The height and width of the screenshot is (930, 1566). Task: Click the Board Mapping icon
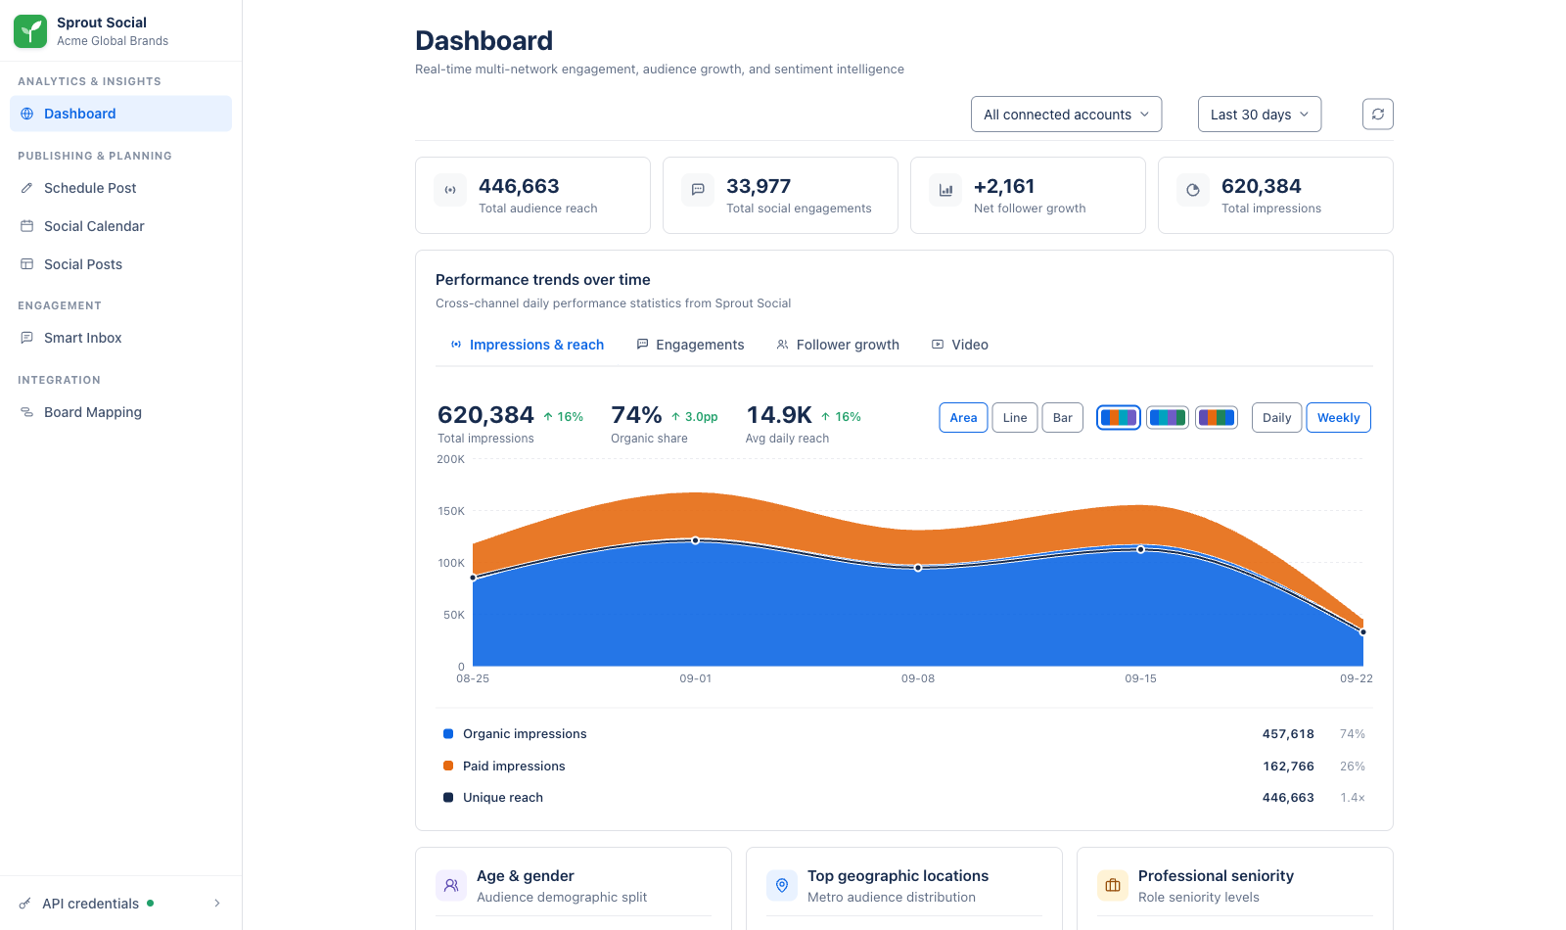pos(27,412)
